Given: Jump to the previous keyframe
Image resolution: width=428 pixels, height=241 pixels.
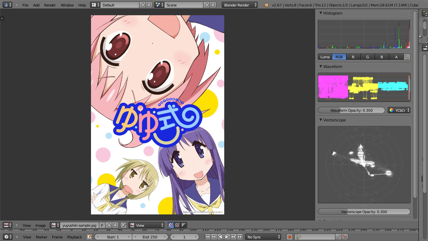Looking at the screenshot, I should click(214, 237).
